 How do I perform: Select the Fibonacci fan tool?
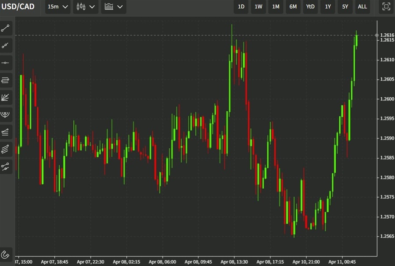[6, 97]
